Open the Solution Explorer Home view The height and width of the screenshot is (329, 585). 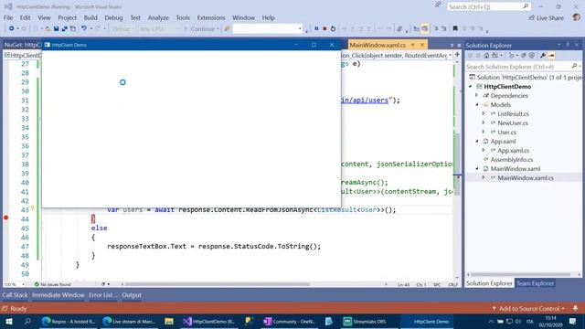pyautogui.click(x=486, y=56)
